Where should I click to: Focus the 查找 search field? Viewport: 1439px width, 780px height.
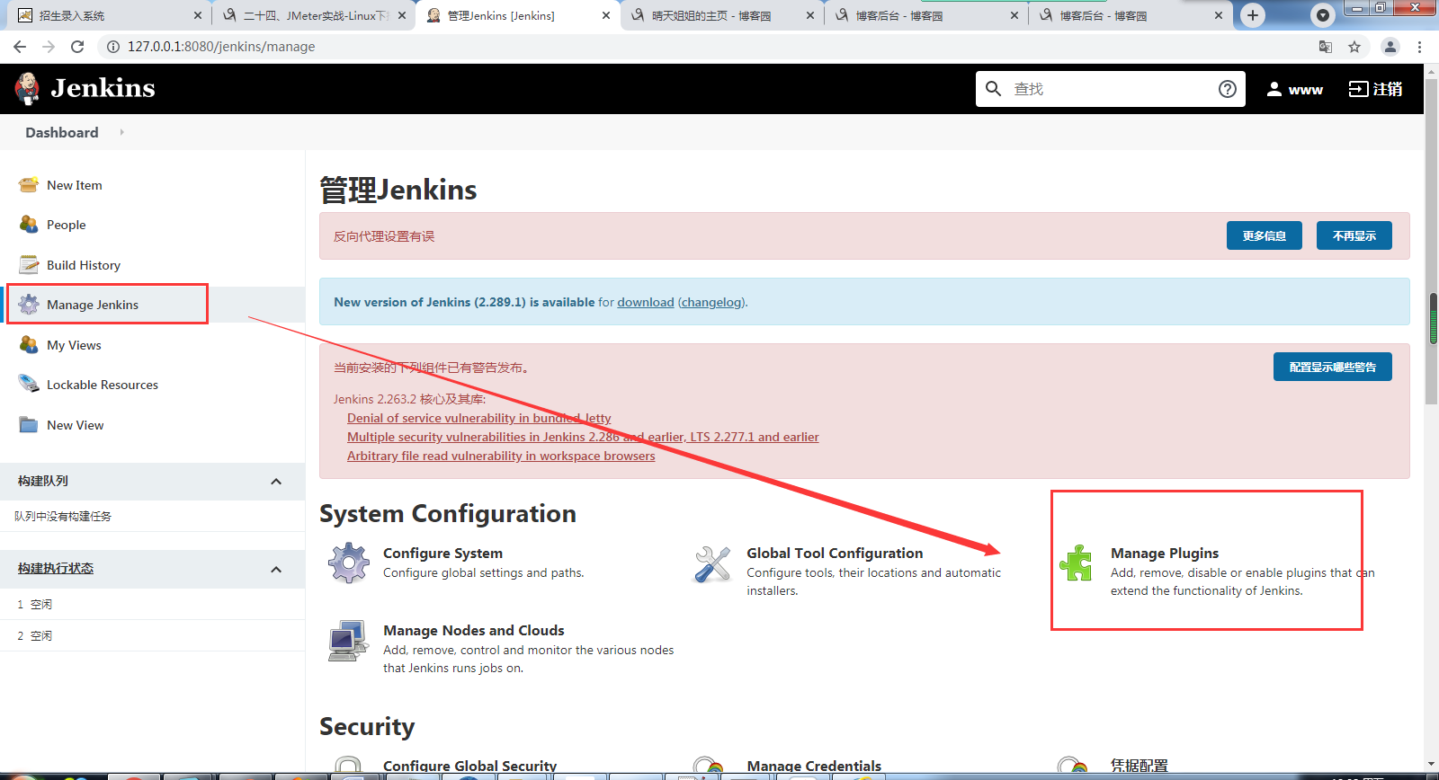1111,89
